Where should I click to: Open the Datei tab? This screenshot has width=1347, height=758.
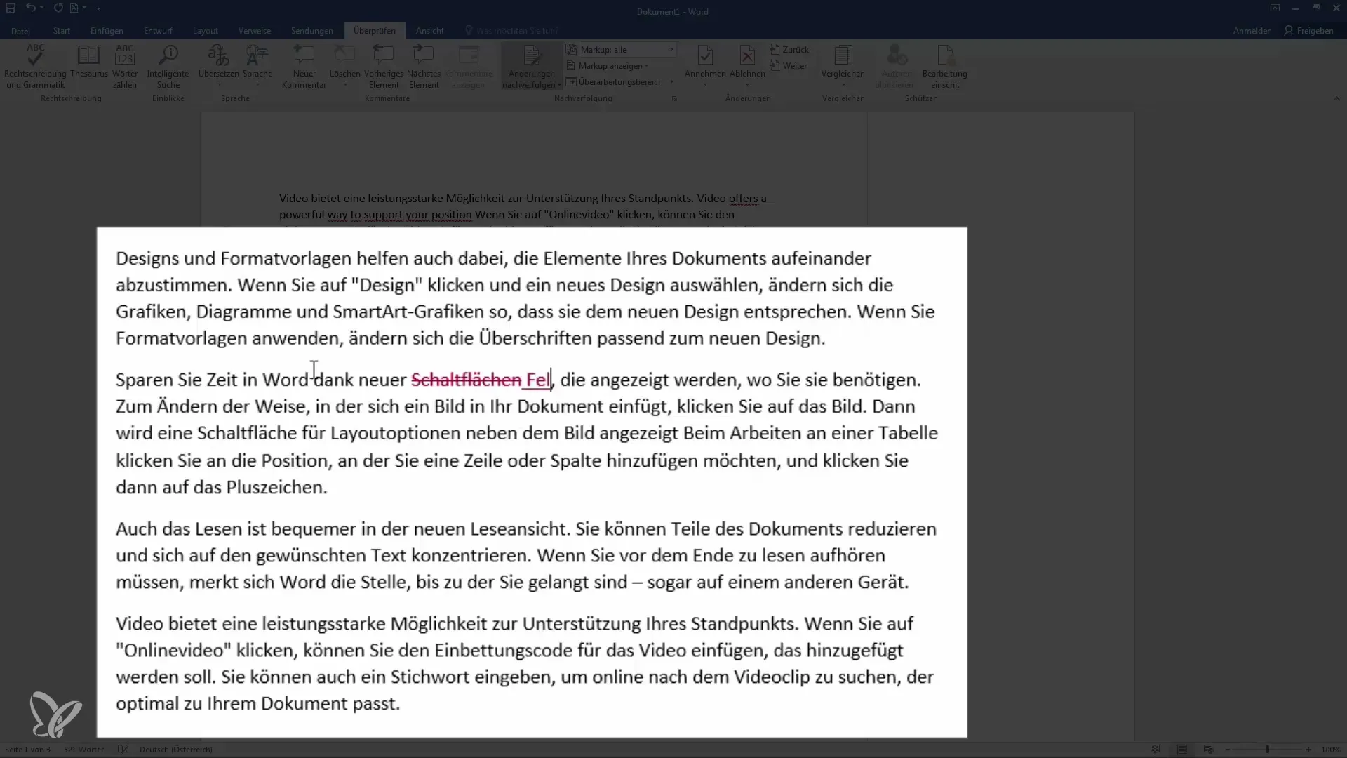tap(20, 31)
